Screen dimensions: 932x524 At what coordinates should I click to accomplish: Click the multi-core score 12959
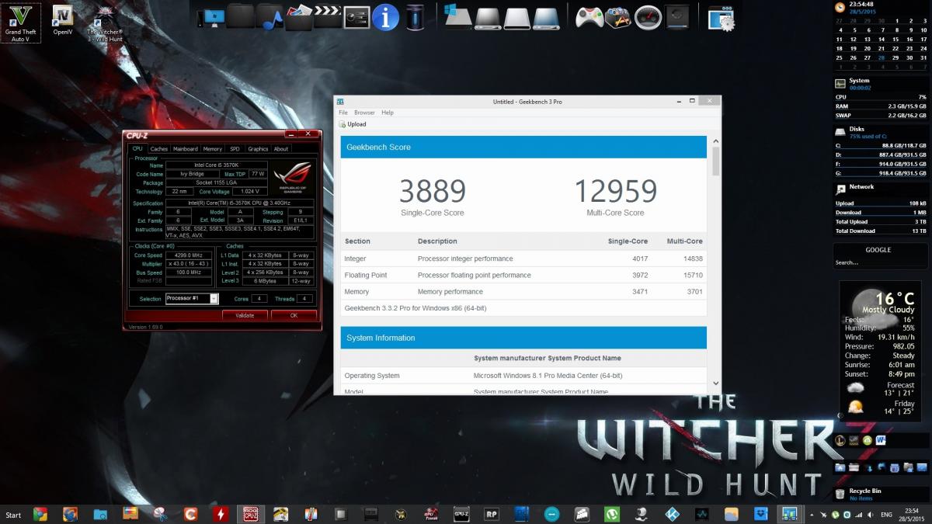[615, 191]
